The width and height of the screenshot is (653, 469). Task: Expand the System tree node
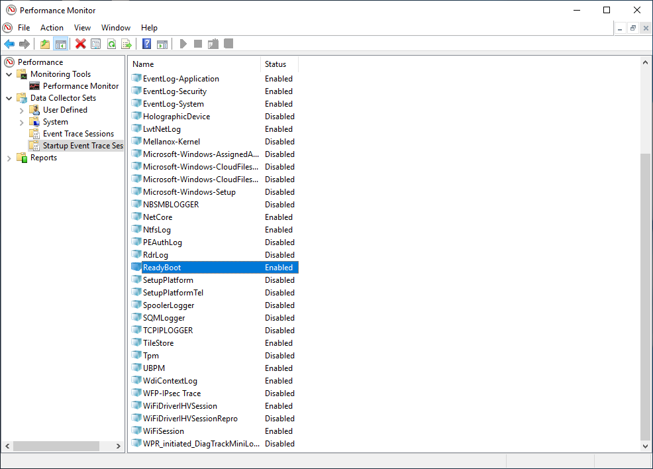[22, 123]
